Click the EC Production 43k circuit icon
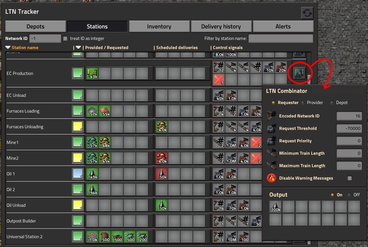 (x=92, y=73)
